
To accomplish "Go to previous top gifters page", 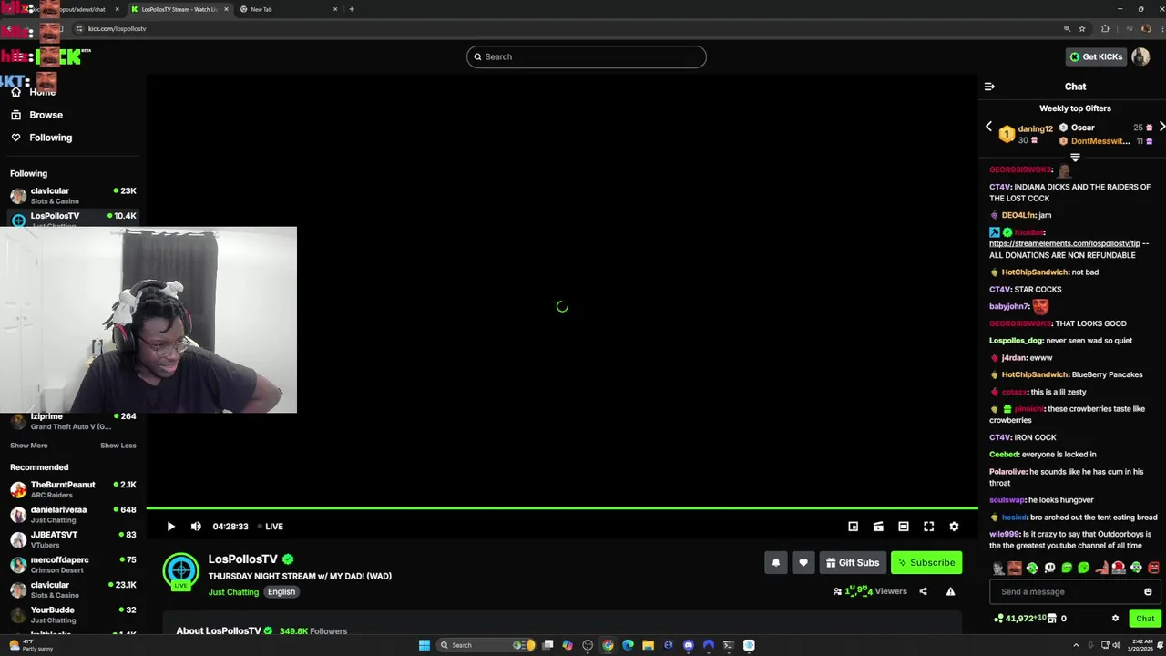I will click(989, 127).
